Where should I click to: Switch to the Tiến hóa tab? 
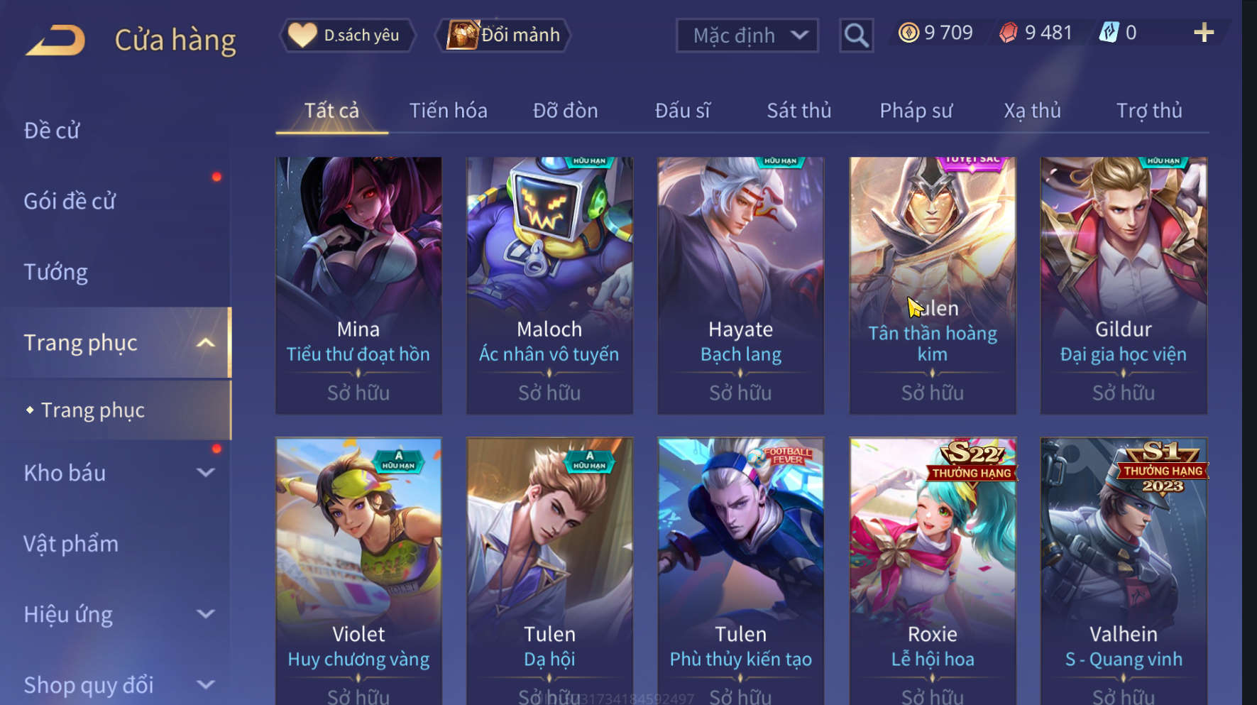pyautogui.click(x=448, y=111)
